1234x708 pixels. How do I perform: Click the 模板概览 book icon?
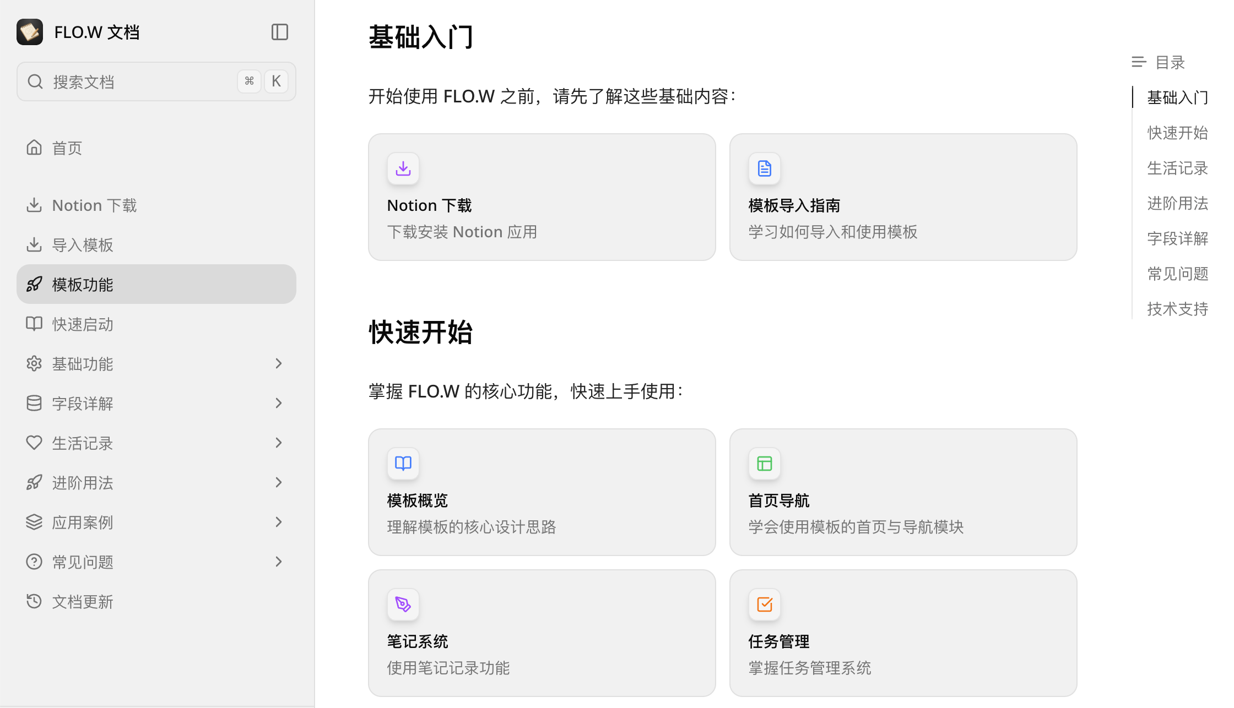pyautogui.click(x=403, y=464)
